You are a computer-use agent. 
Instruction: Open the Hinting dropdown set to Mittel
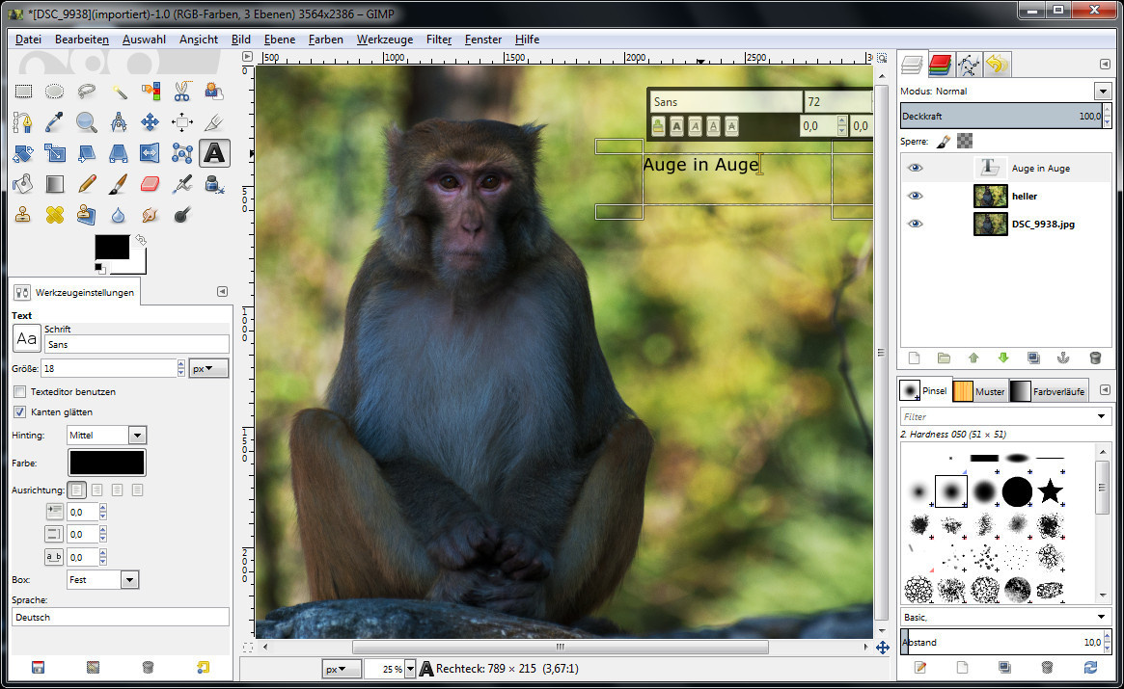(106, 436)
